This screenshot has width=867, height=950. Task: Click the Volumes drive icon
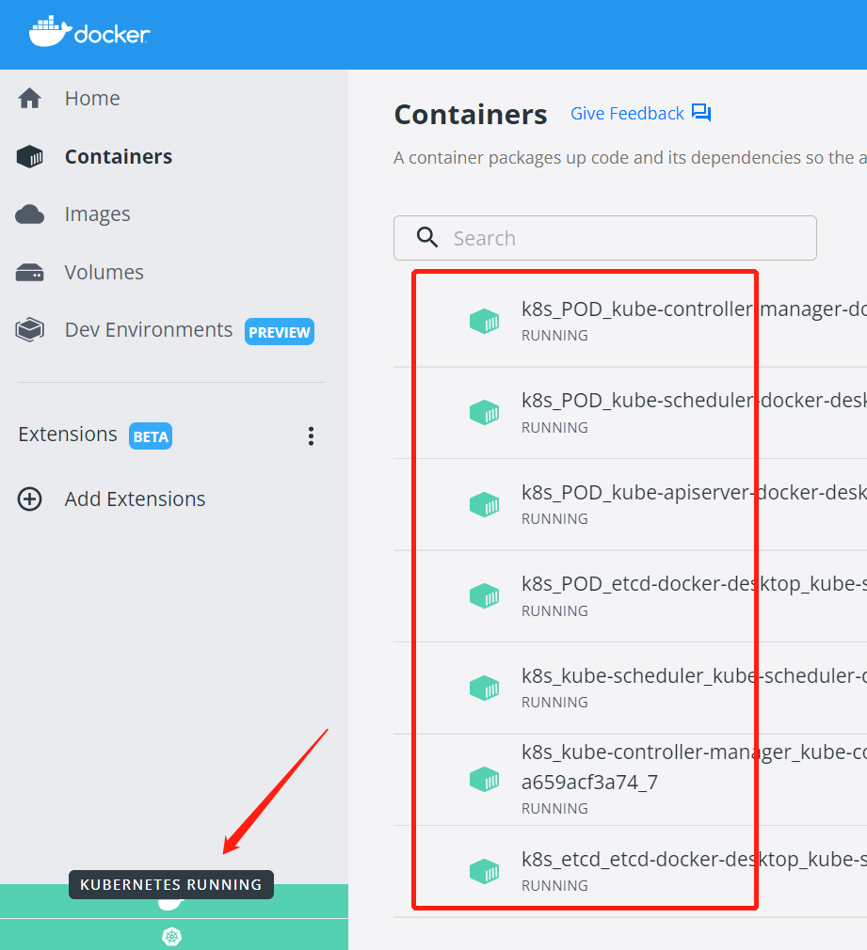click(30, 273)
